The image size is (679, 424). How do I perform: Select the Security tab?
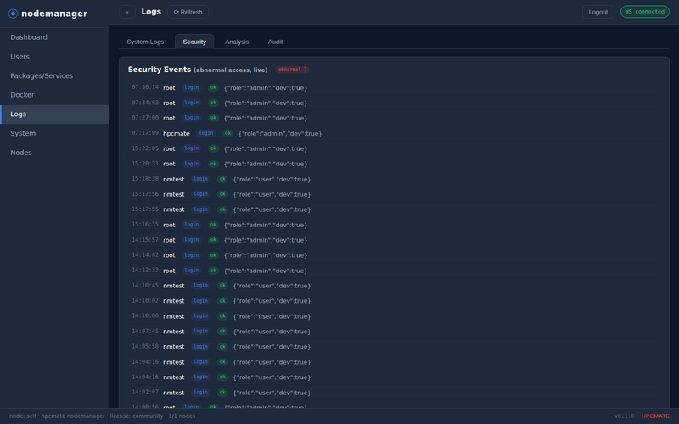[x=194, y=42]
